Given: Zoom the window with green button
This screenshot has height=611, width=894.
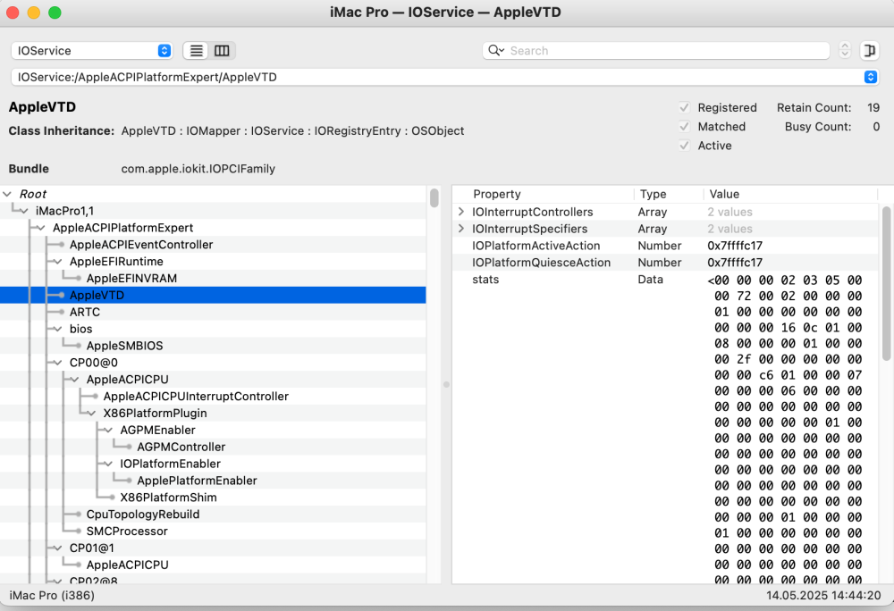Looking at the screenshot, I should tap(55, 13).
